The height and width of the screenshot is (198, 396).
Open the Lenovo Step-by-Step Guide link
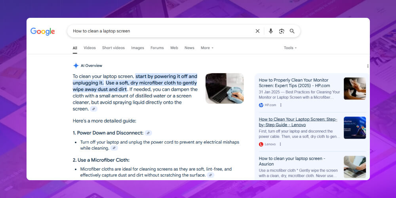pyautogui.click(x=297, y=122)
